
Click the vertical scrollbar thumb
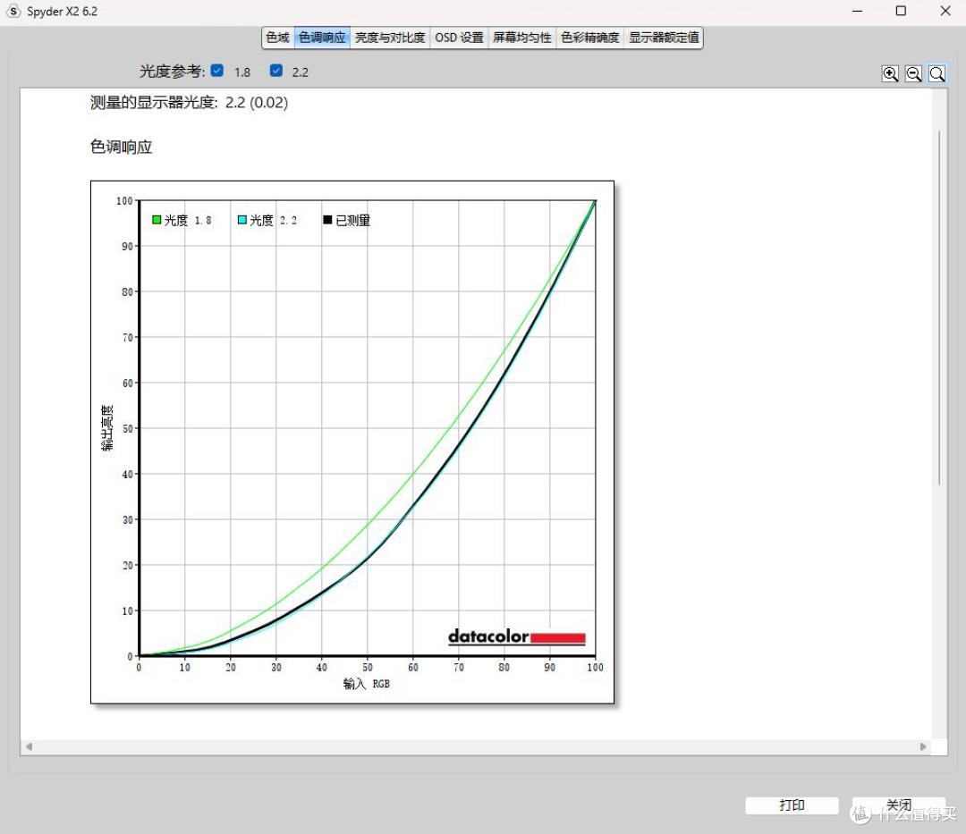click(x=939, y=307)
